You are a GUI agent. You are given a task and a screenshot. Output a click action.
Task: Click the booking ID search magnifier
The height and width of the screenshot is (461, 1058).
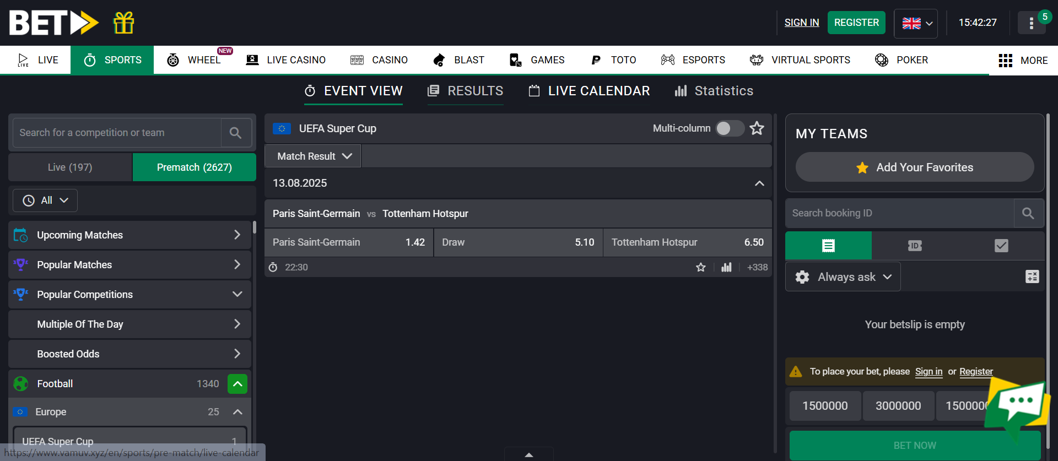(x=1028, y=213)
